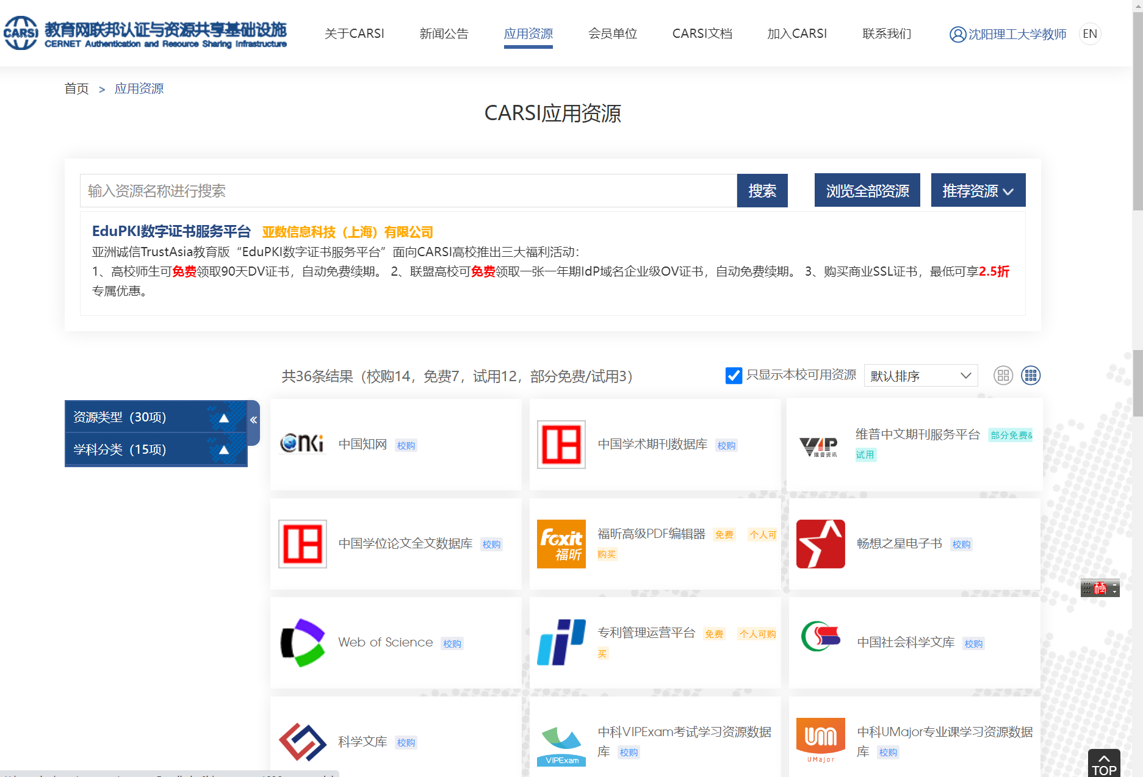Open 福昕高级PDF编辑器 title text
Viewport: 1143px width, 777px height.
651,534
